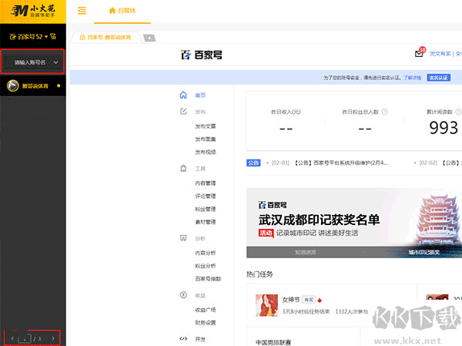Click the blue 实名认证 button
This screenshot has height=346, width=462.
tap(438, 78)
